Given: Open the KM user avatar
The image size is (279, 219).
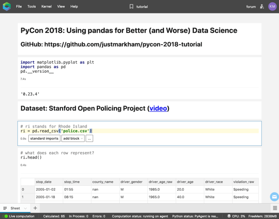Looking at the screenshot, I should tap(272, 7).
